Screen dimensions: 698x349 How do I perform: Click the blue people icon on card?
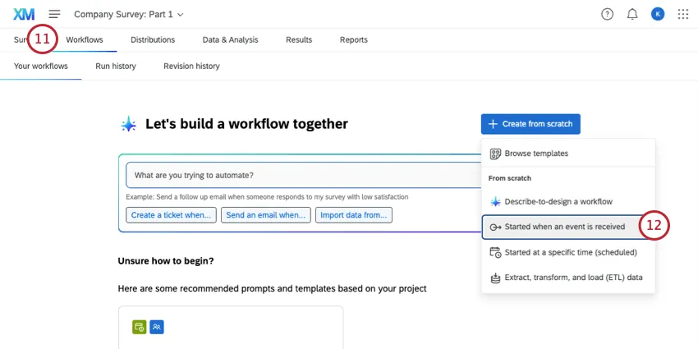tap(157, 327)
